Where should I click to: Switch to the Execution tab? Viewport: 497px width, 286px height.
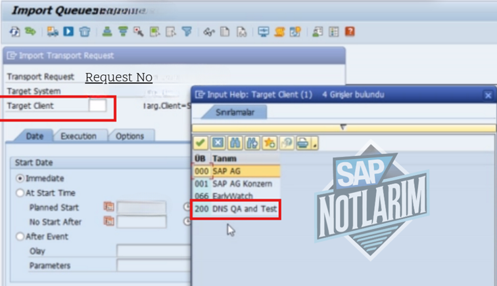(79, 136)
